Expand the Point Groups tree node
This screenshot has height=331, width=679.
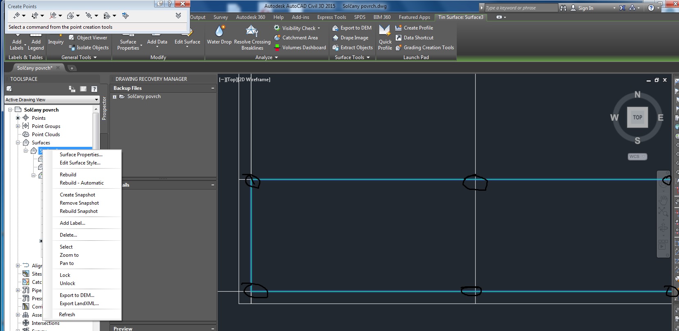(x=18, y=126)
